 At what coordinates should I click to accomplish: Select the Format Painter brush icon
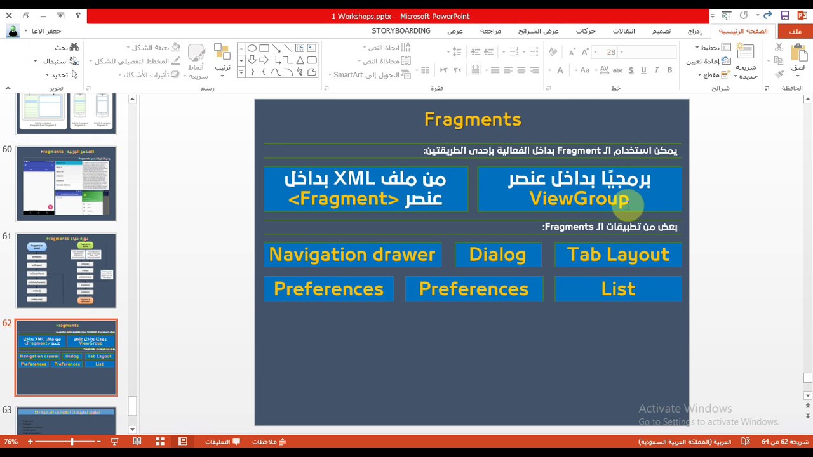tap(779, 74)
